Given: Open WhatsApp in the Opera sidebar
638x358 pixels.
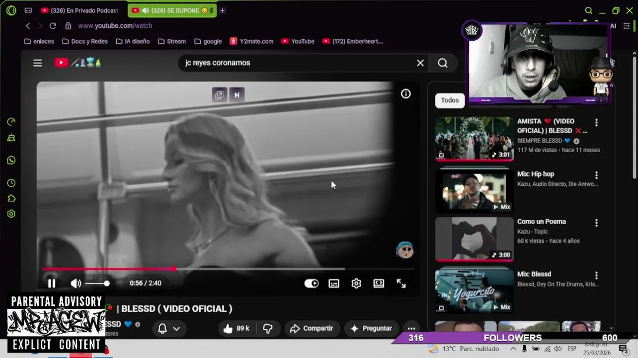Looking at the screenshot, I should coord(11,161).
